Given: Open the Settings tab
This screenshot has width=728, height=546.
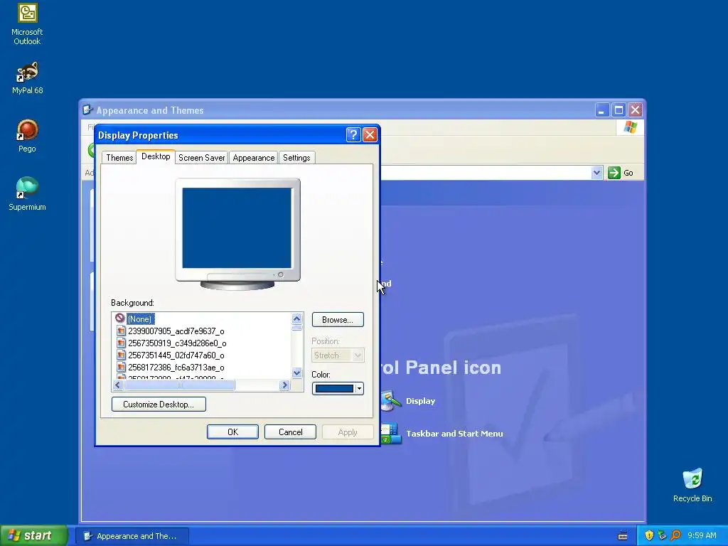Looking at the screenshot, I should (x=296, y=157).
